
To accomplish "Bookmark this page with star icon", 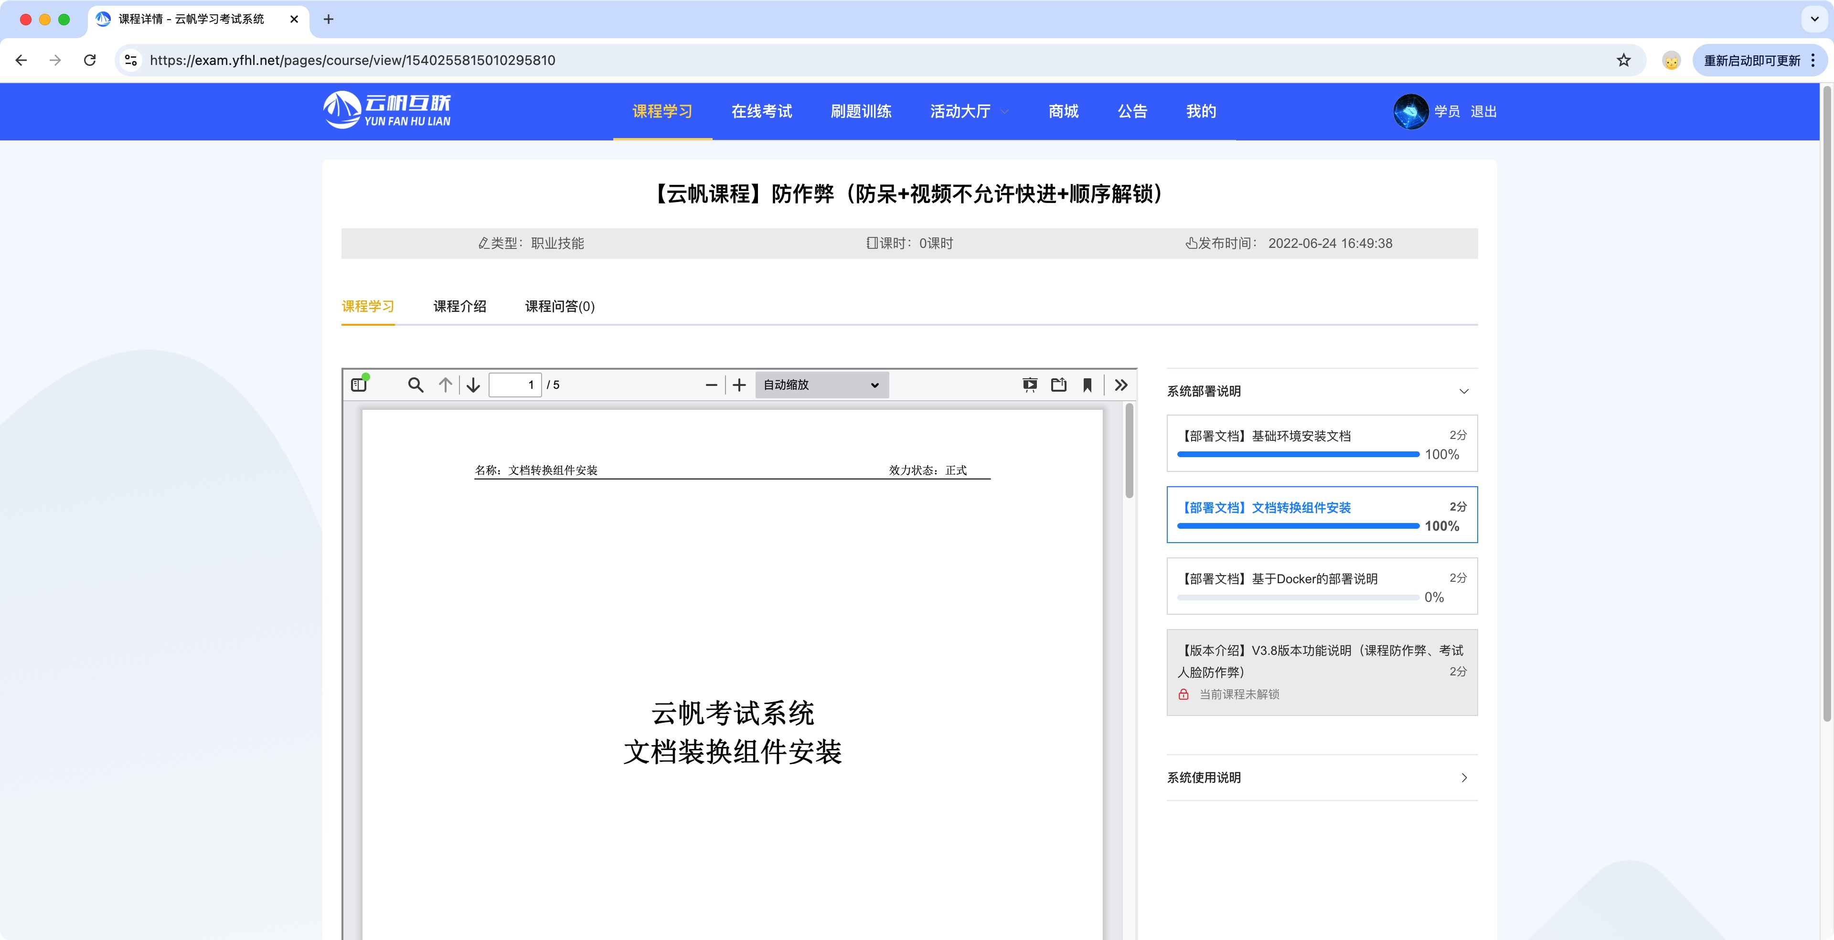I will 1623,60.
